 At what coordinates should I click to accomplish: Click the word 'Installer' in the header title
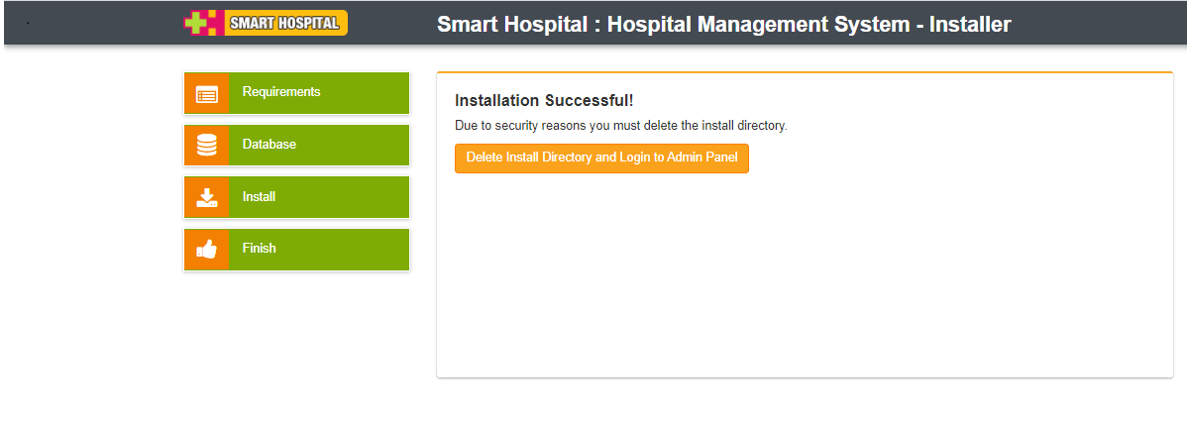pos(970,24)
